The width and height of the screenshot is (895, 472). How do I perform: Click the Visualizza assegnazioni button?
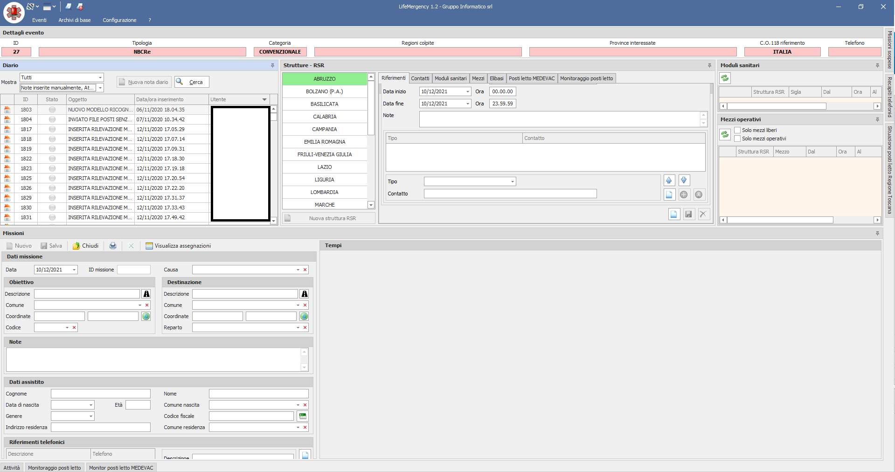[178, 246]
